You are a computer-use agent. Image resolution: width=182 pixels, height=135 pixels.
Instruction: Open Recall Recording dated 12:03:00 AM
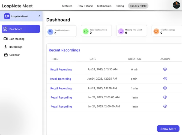(61, 97)
